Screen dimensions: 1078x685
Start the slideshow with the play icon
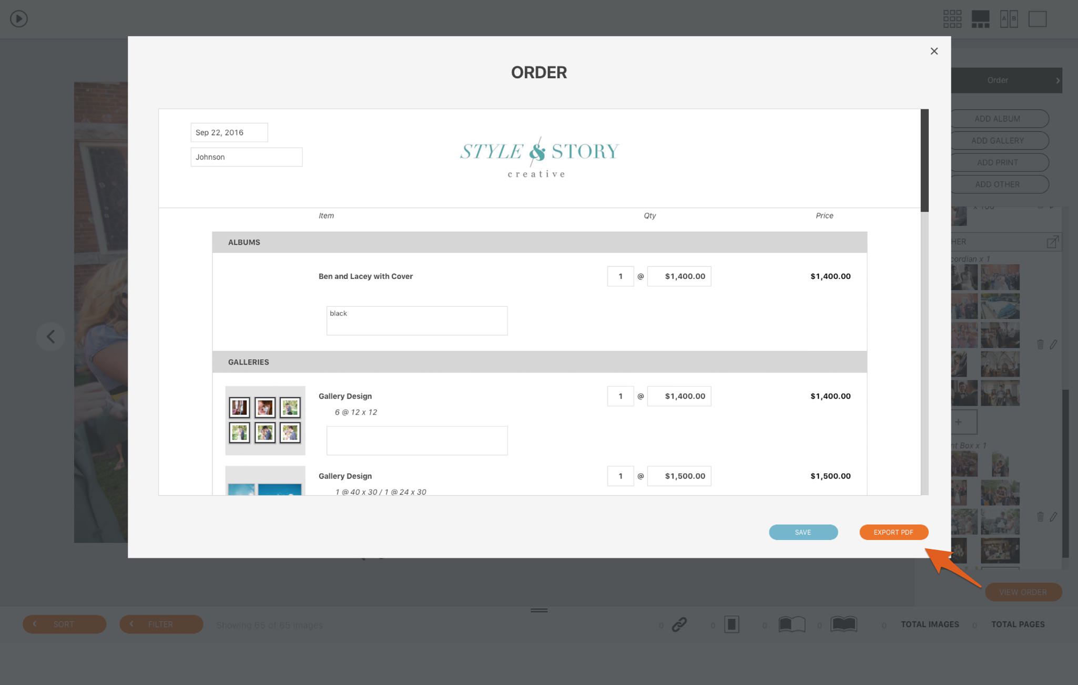tap(19, 19)
